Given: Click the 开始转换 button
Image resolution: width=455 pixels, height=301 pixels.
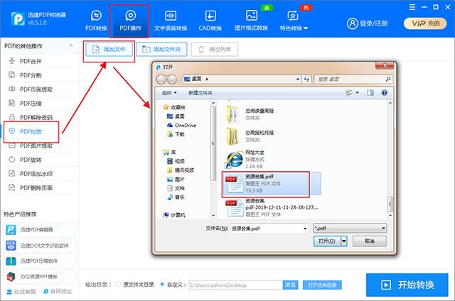Looking at the screenshot, I should pyautogui.click(x=407, y=285).
